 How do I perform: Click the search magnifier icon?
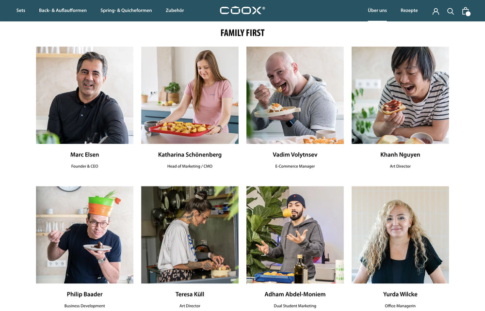tap(451, 12)
